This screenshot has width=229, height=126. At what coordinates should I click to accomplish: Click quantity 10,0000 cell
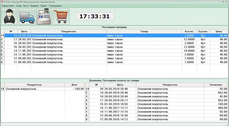coord(189,51)
